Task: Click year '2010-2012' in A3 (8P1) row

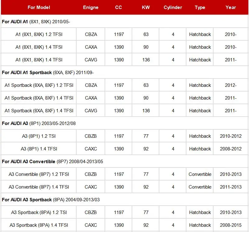Action: (231, 136)
